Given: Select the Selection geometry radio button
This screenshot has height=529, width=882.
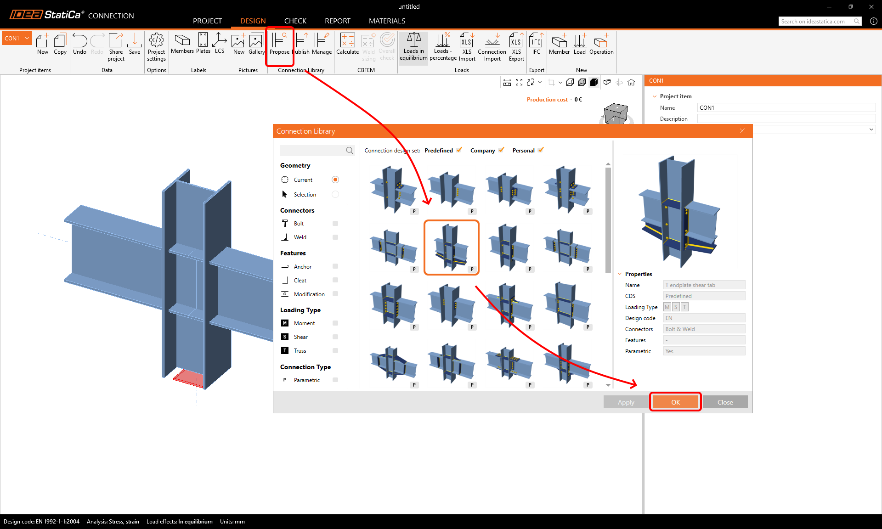Looking at the screenshot, I should [x=335, y=194].
